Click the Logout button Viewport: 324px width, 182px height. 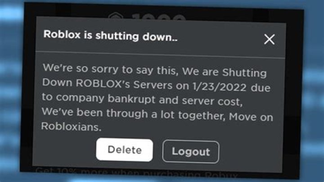[x=191, y=152]
